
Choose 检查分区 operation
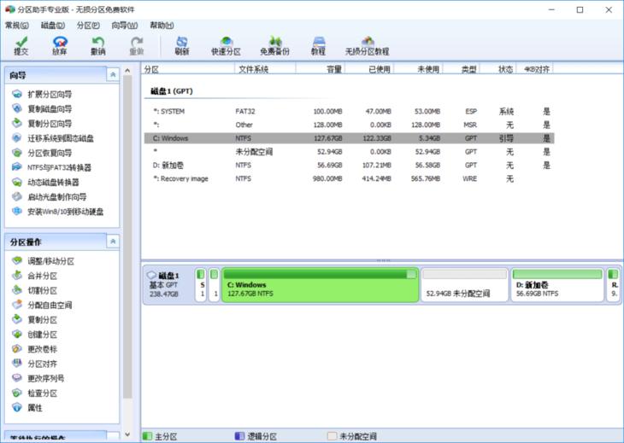coord(35,393)
